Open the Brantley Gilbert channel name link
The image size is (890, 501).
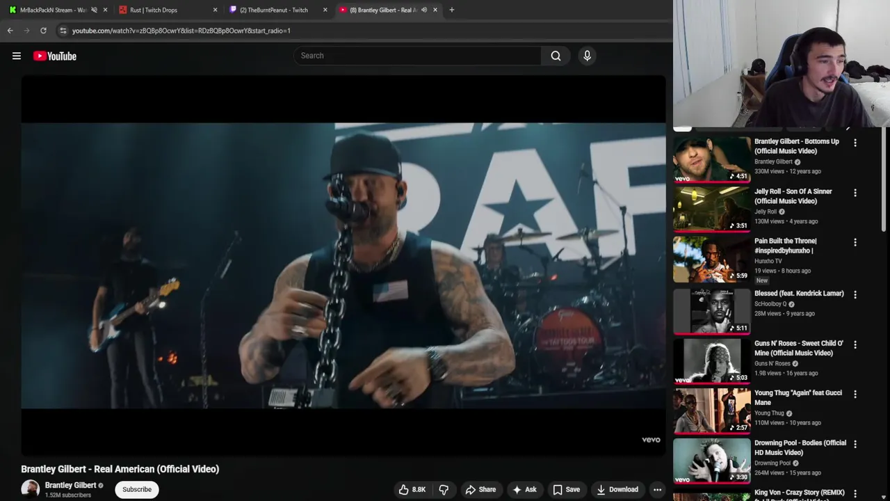[70, 485]
